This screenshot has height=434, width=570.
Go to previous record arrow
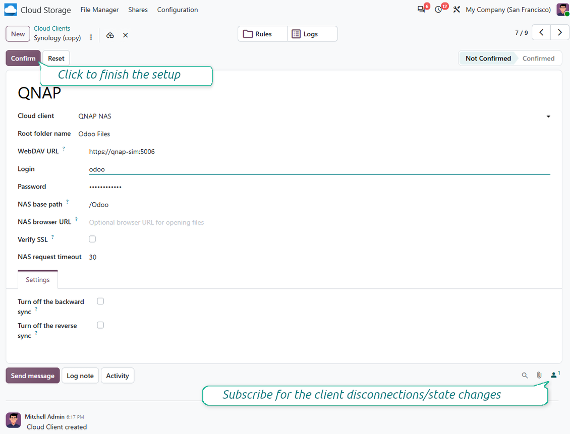click(x=541, y=33)
